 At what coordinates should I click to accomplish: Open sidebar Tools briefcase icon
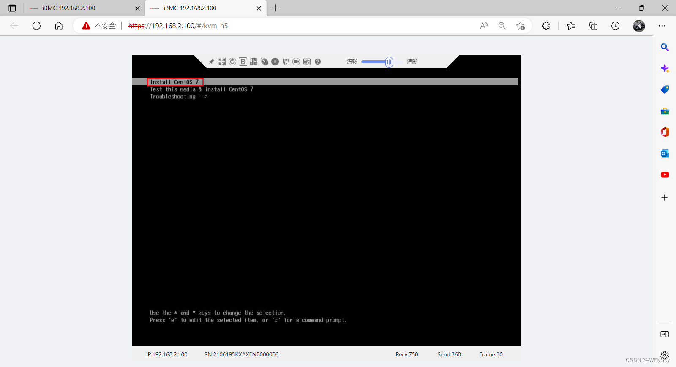[665, 111]
